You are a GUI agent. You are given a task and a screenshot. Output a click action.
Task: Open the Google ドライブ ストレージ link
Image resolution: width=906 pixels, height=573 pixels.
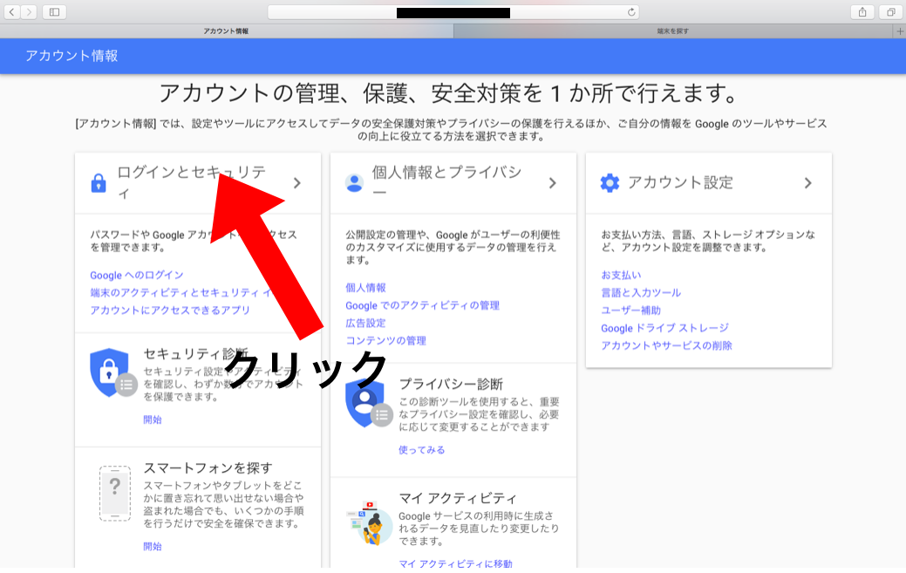tap(664, 328)
